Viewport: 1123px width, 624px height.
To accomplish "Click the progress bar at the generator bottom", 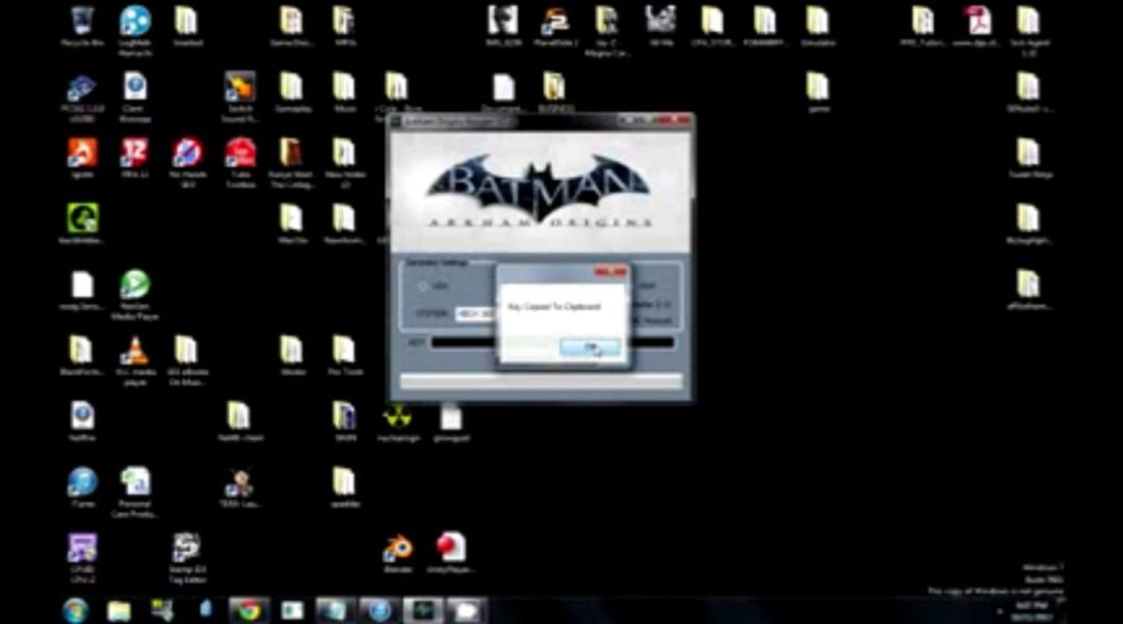I will click(541, 381).
